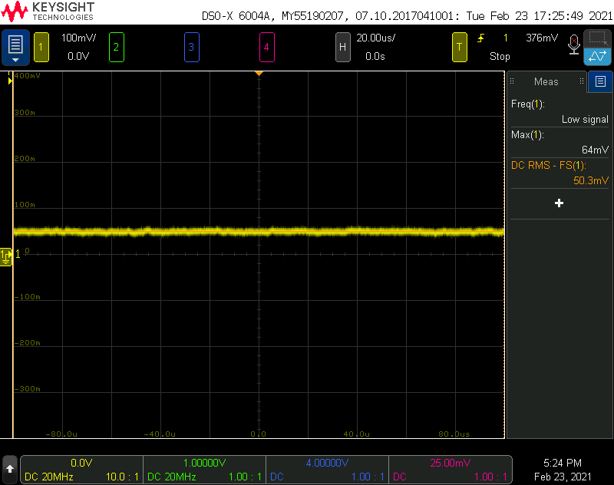The image size is (614, 485).
Task: Open channel 2 status 1.00000V panel
Action: click(x=204, y=470)
